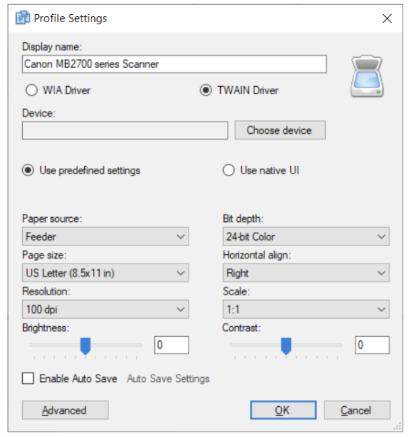Click the Profile Settings title bar icon
Viewport: 408px width, 437px height.
22,18
